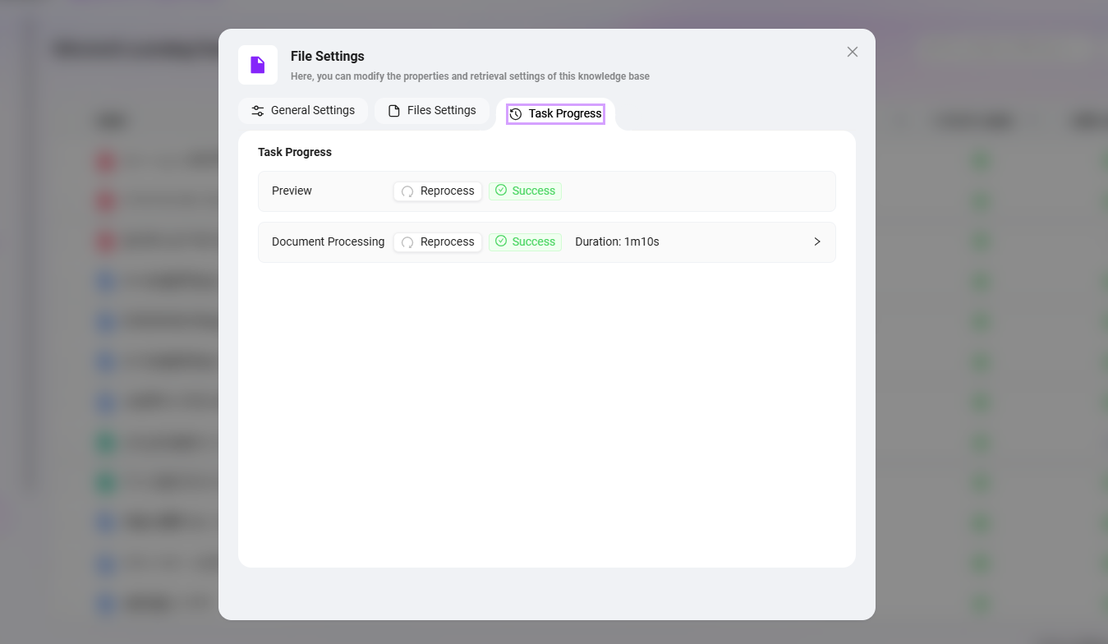1108x644 pixels.
Task: Click the reprocess spinner icon for Document Processing
Action: coord(407,242)
